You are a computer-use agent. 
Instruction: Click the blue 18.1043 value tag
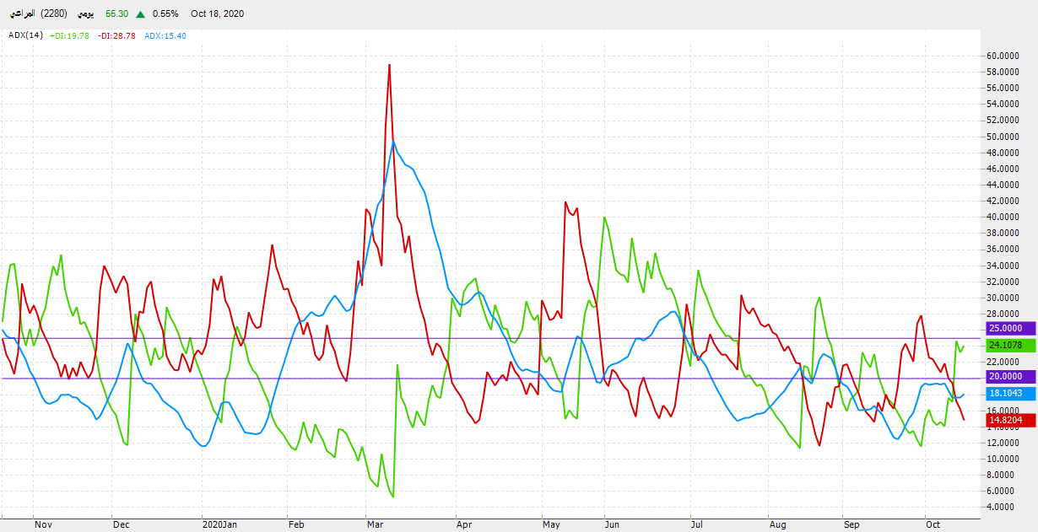[1008, 394]
